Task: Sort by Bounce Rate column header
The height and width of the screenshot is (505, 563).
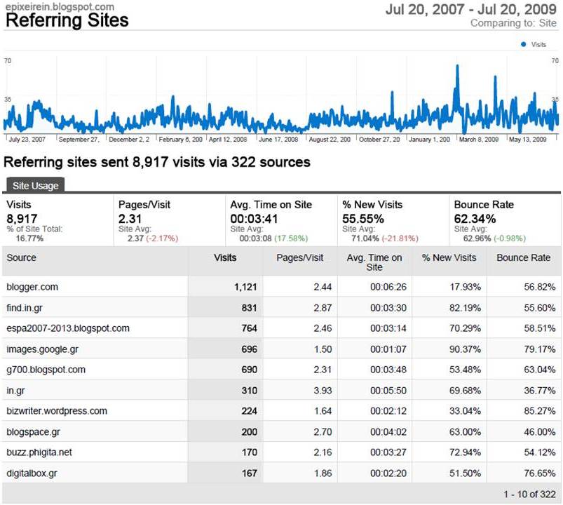Action: coord(524,257)
